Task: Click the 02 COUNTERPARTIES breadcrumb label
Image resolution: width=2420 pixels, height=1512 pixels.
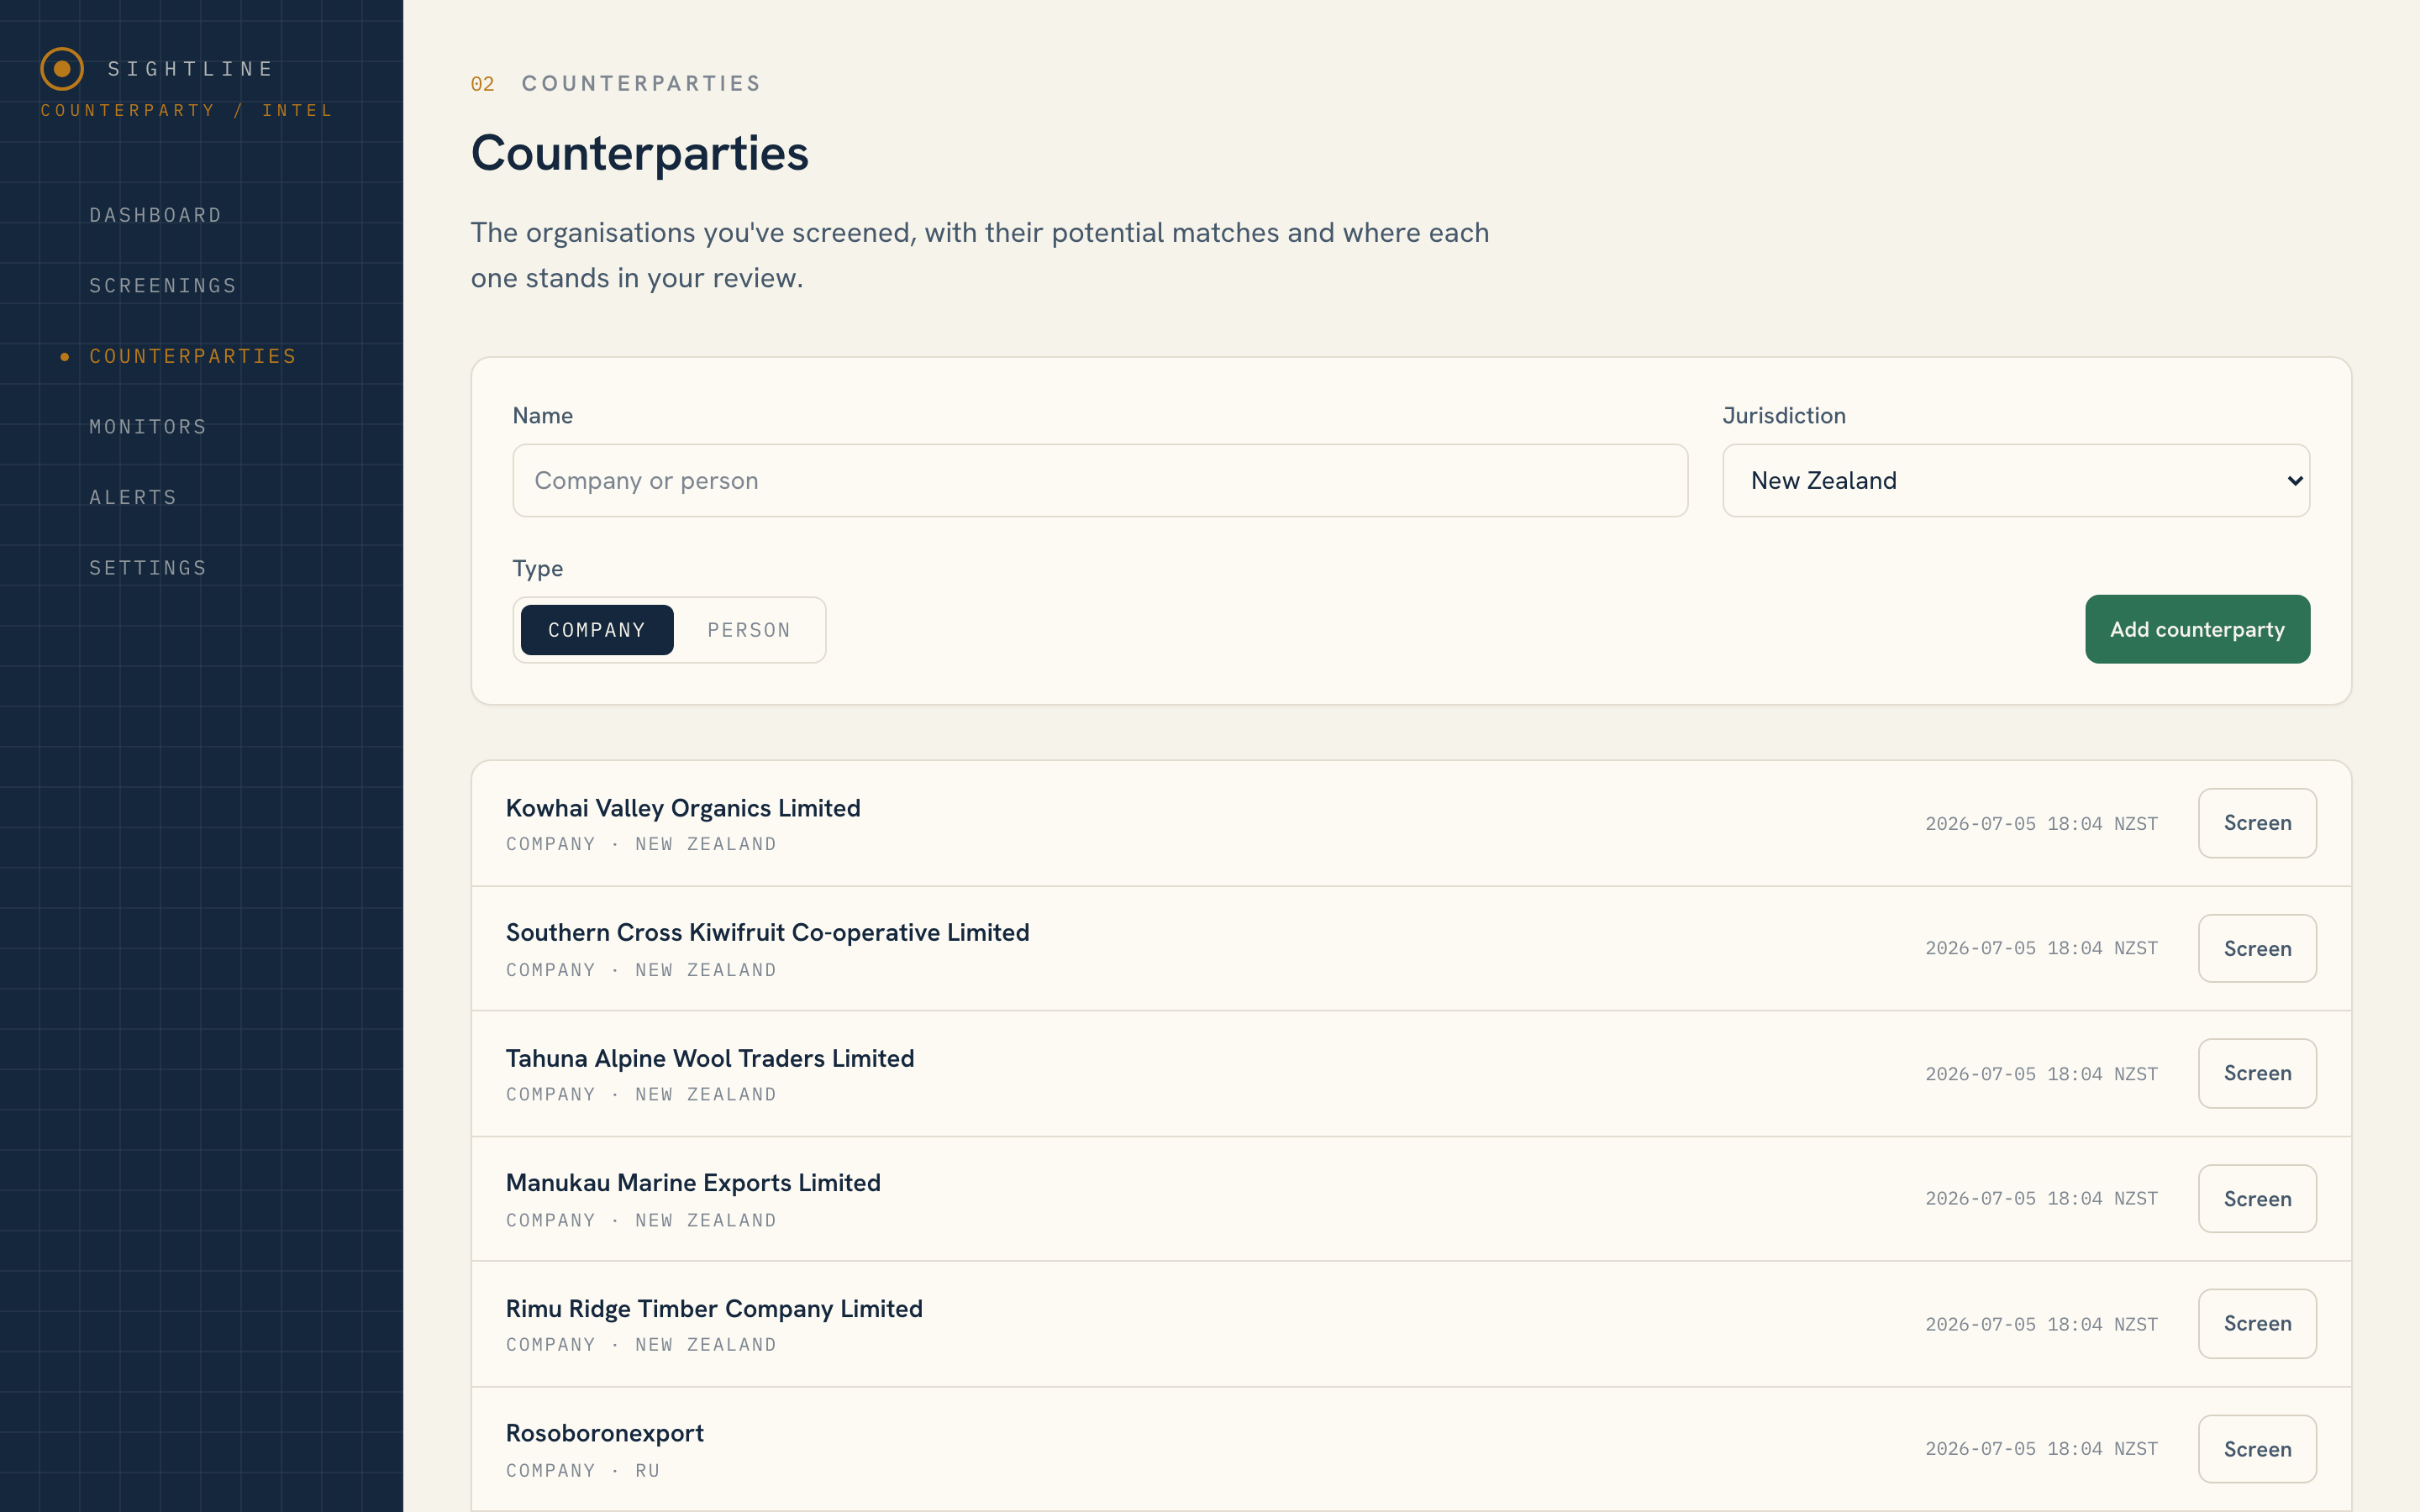Action: [x=616, y=84]
